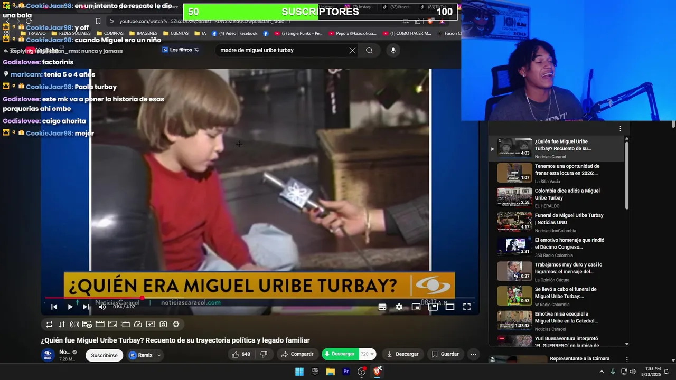Screen dimensions: 676x380
Task: Click the screen-with-eye icon below the video
Action: pyautogui.click(x=87, y=324)
